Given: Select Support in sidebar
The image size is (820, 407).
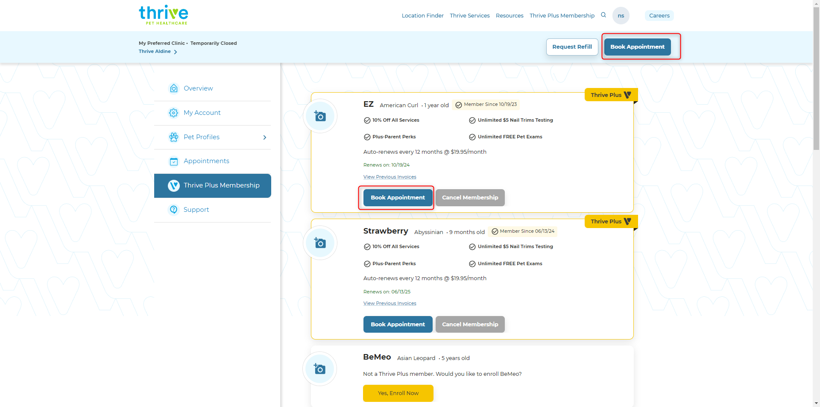Looking at the screenshot, I should pos(212,210).
